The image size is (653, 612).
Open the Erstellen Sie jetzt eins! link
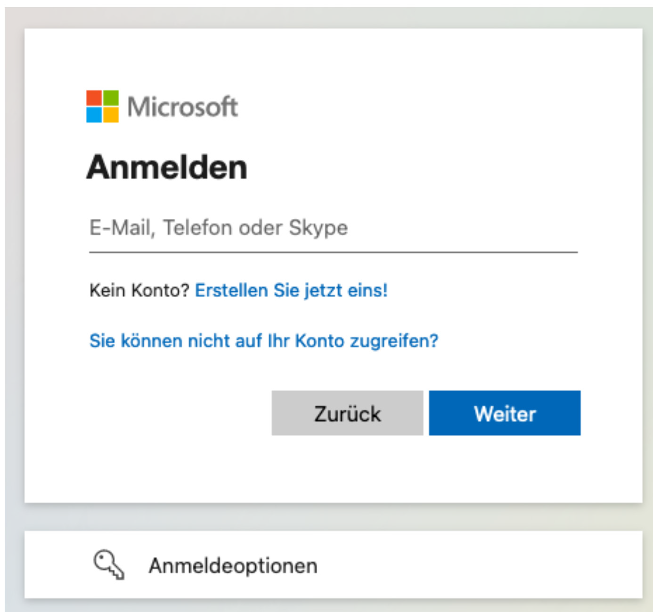point(291,290)
